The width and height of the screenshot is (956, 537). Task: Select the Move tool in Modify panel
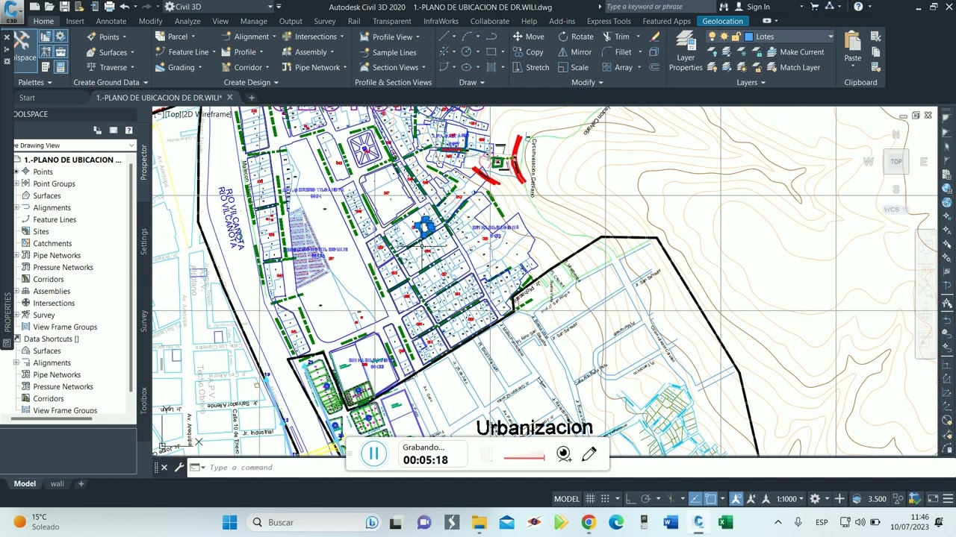point(528,37)
